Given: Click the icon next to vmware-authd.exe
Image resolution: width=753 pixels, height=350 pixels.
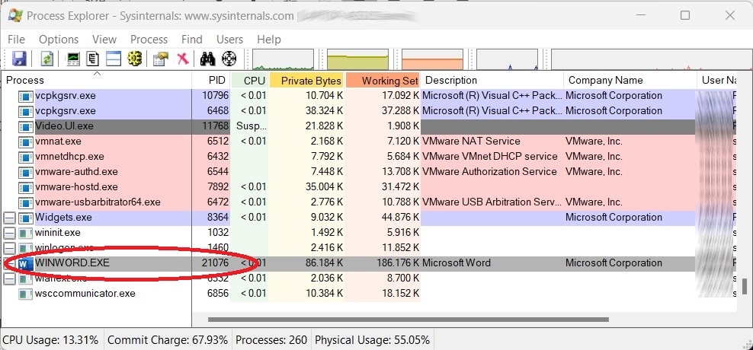Looking at the screenshot, I should point(24,172).
